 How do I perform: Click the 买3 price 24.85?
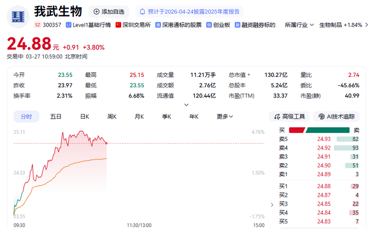[324, 204]
